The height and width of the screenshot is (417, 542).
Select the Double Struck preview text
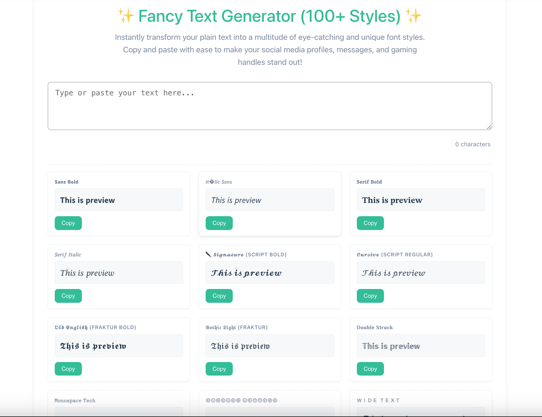(x=391, y=346)
